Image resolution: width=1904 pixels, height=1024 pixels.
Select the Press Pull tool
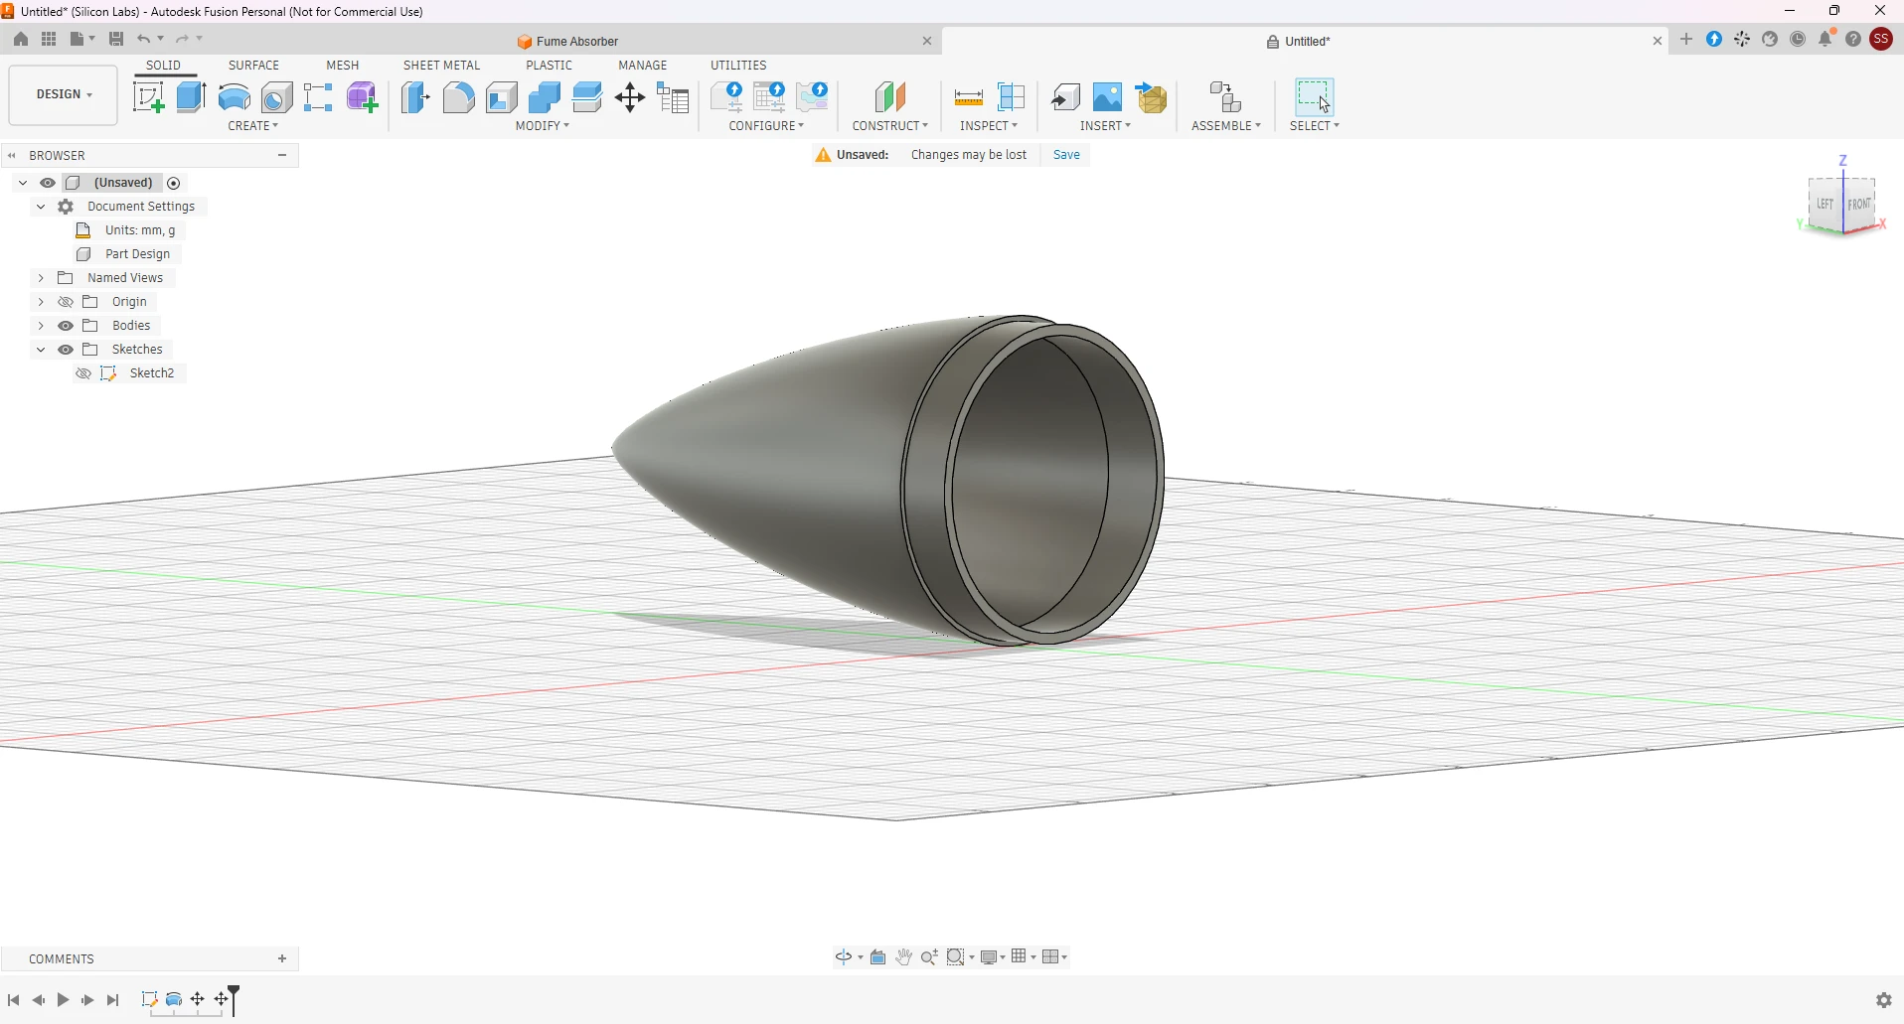point(415,97)
